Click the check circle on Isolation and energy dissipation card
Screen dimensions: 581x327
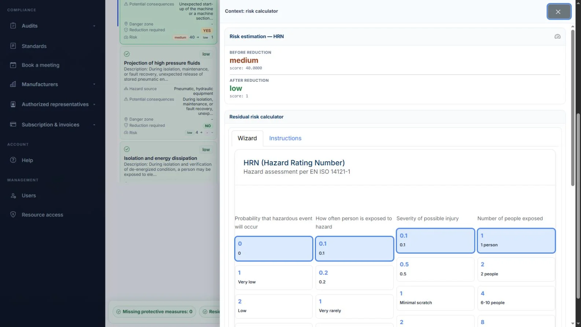click(x=127, y=149)
